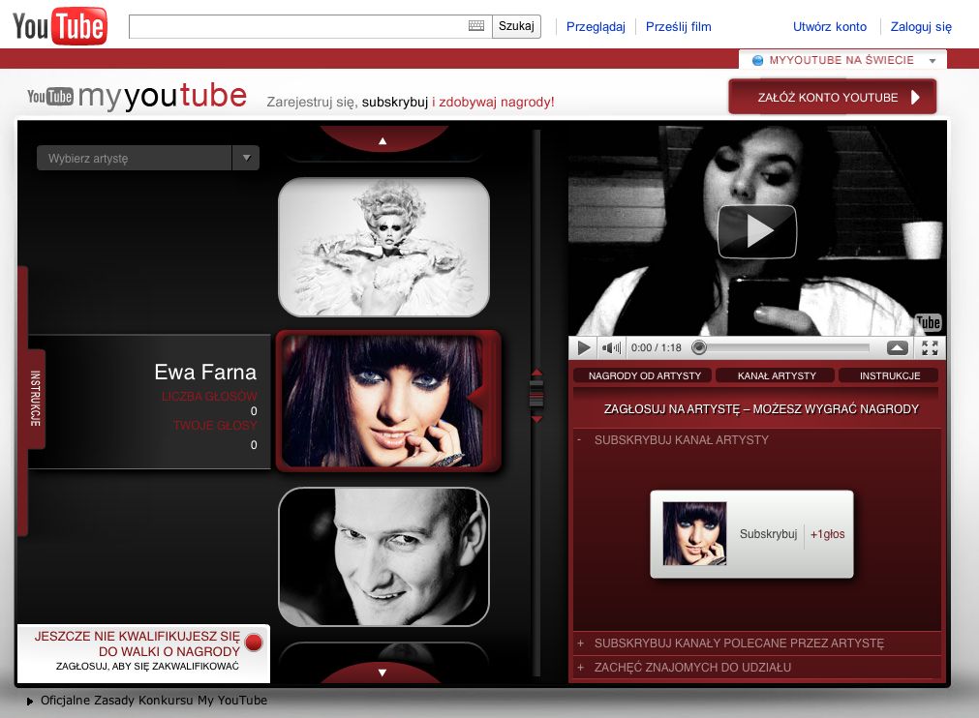Click the globe icon beside MyYouTube na świecie
Viewport: 979px width, 718px height.
pyautogui.click(x=758, y=61)
